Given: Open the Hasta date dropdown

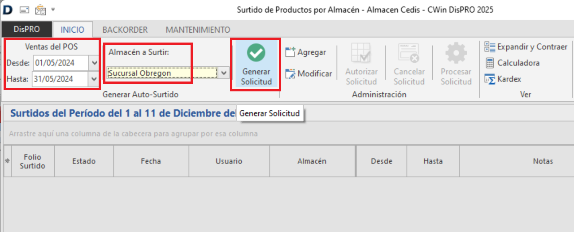Looking at the screenshot, I should [x=94, y=79].
